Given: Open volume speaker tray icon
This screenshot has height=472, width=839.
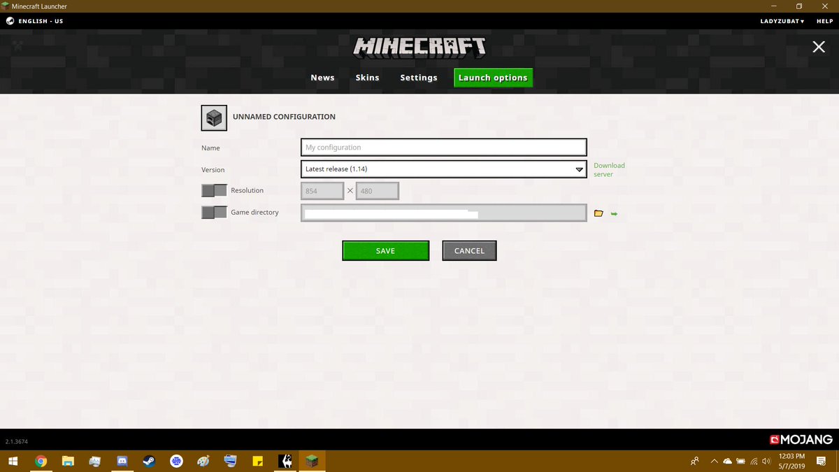Looking at the screenshot, I should pyautogui.click(x=766, y=462).
